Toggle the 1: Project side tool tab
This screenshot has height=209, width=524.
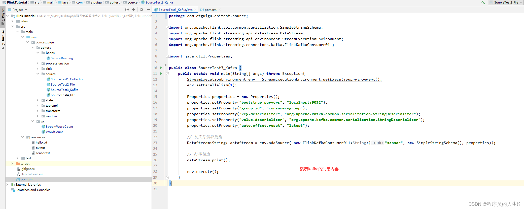click(x=3, y=17)
